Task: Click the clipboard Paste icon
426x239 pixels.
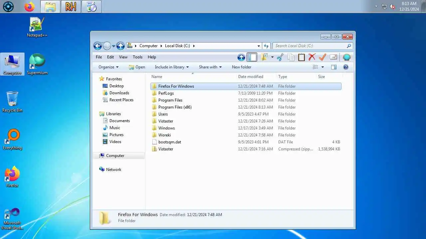Action: pyautogui.click(x=302, y=57)
